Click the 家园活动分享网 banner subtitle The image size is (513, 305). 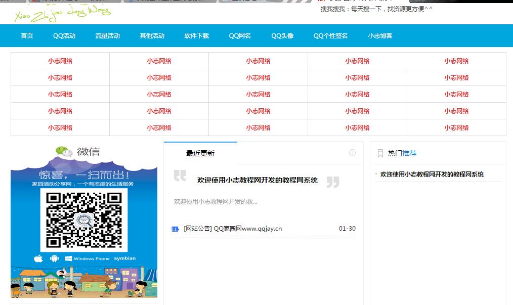point(83,184)
